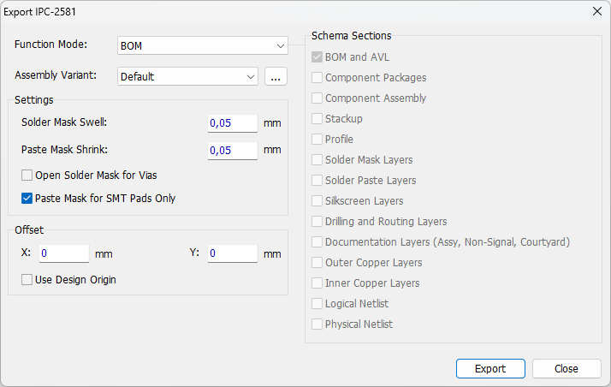
Task: Click the Offset Y input field
Action: [232, 253]
